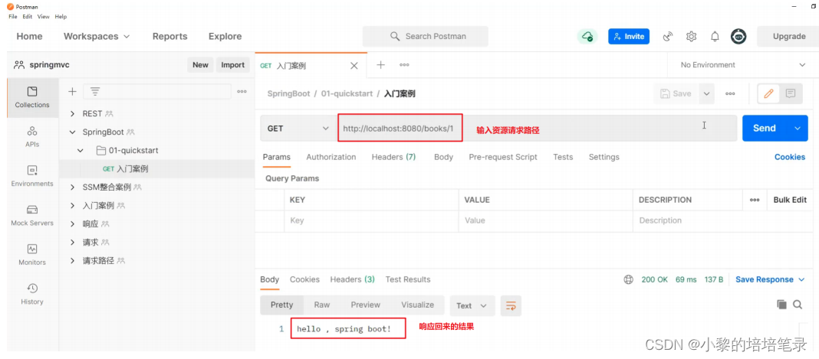The image size is (819, 359).
Task: Click the network globe icon in response
Action: pos(628,280)
